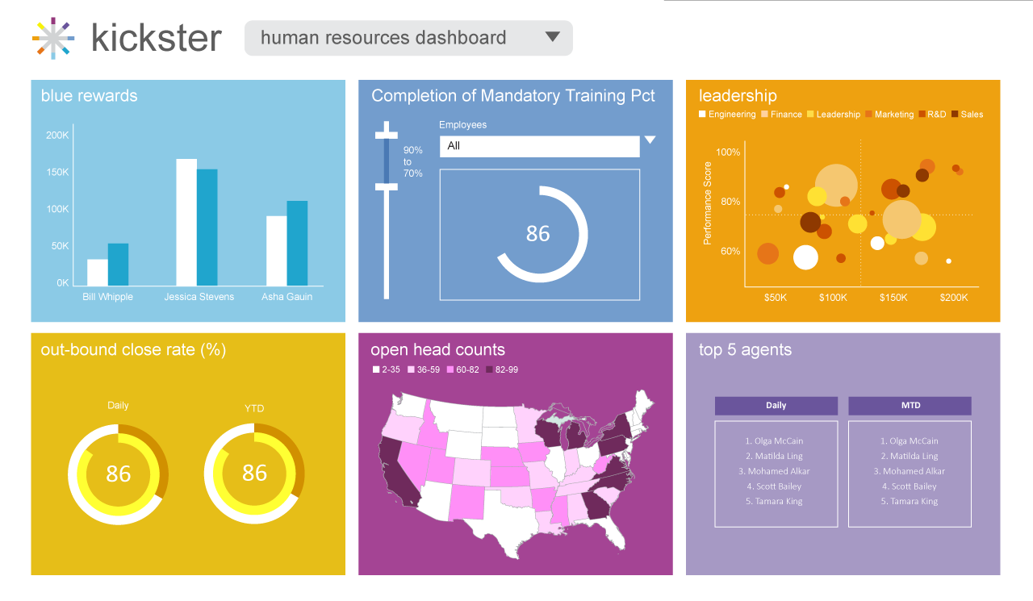Click California on the head counts map
Image resolution: width=1033 pixels, height=601 pixels.
(395, 476)
